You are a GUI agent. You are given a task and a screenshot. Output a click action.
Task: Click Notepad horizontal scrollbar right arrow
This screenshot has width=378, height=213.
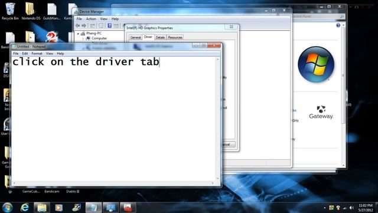(x=213, y=183)
